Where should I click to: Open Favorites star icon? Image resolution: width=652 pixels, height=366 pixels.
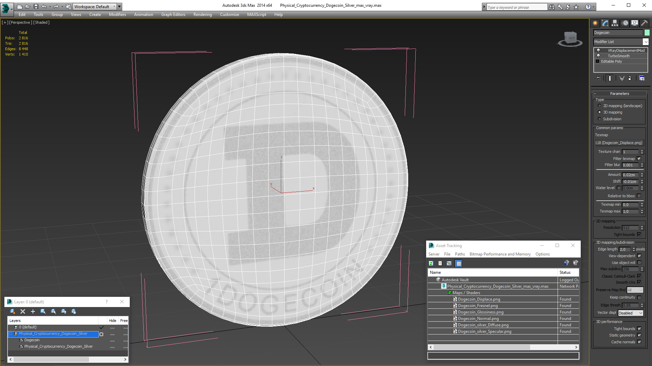pos(576,7)
